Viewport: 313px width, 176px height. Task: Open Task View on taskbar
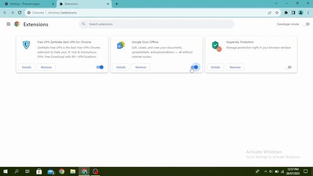click(x=27, y=172)
